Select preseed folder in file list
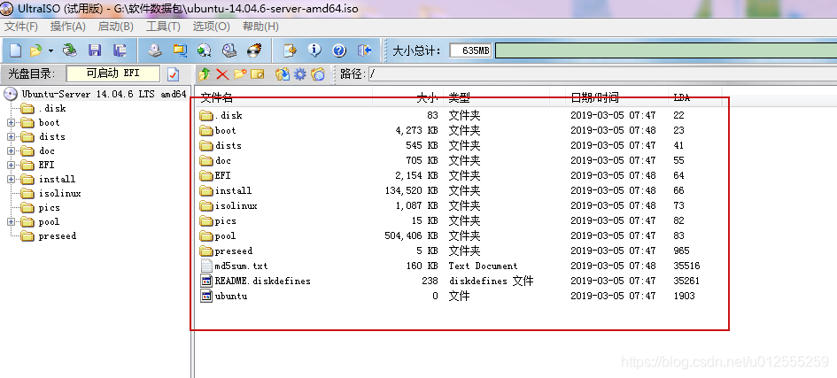This screenshot has width=837, height=378. tap(234, 251)
